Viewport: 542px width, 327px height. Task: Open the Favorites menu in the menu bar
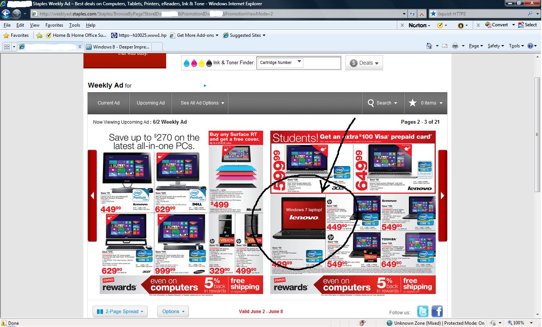point(54,25)
